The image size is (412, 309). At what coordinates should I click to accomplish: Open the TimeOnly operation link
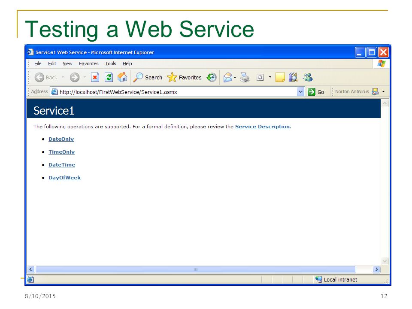tap(61, 152)
